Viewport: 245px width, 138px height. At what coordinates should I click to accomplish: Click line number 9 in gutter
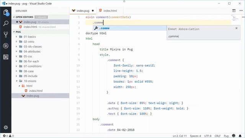pyautogui.click(x=79, y=60)
